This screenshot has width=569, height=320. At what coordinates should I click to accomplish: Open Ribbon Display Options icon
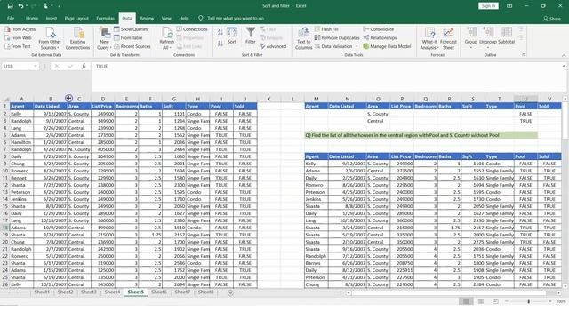[x=509, y=6]
